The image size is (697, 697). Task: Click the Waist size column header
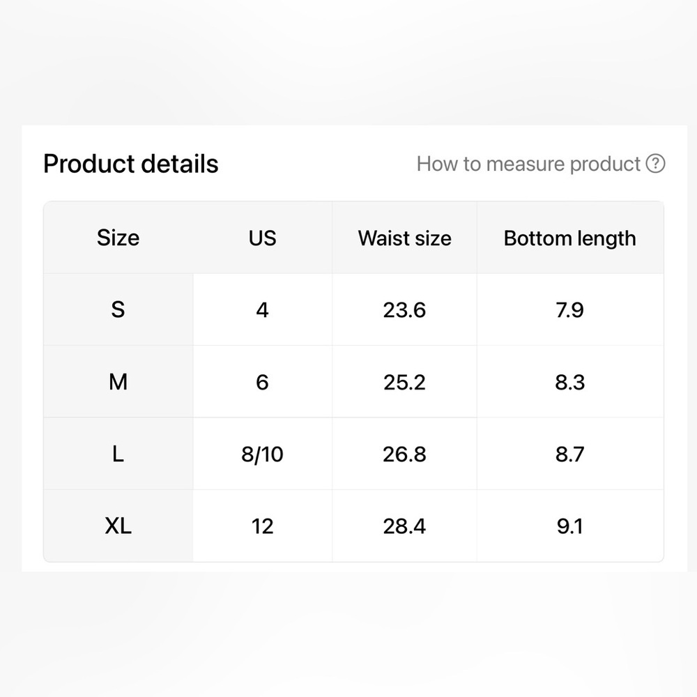pos(404,238)
